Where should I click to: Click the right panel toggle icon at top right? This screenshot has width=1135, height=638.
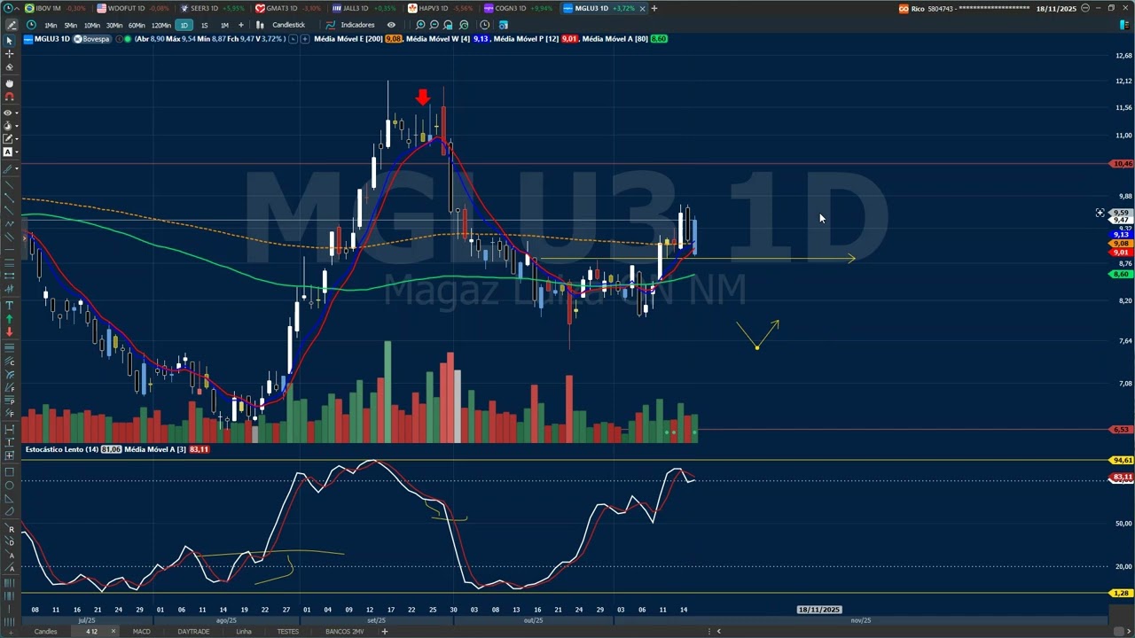1124,25
